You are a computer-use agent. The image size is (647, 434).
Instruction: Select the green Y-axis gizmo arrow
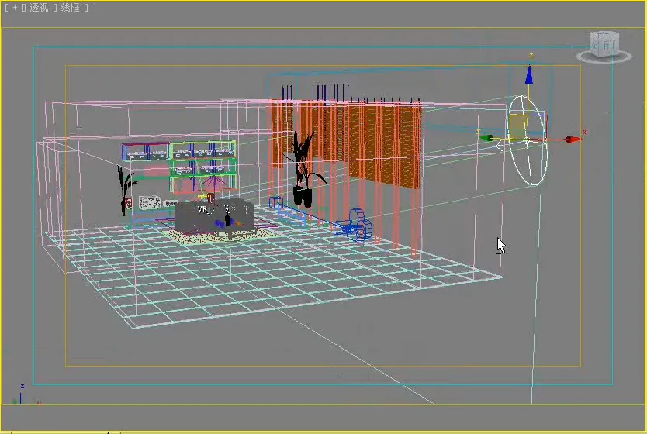click(486, 139)
